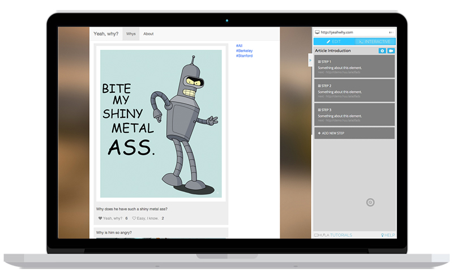Click the STEP 2 heading label
The image size is (453, 274).
coord(327,86)
